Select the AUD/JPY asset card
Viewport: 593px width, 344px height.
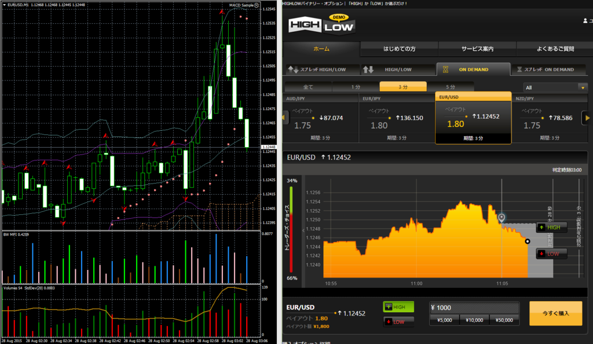(321, 118)
